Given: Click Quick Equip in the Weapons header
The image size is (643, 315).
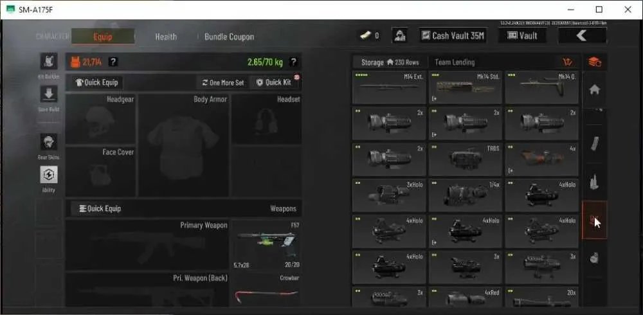Looking at the screenshot, I should click(100, 208).
